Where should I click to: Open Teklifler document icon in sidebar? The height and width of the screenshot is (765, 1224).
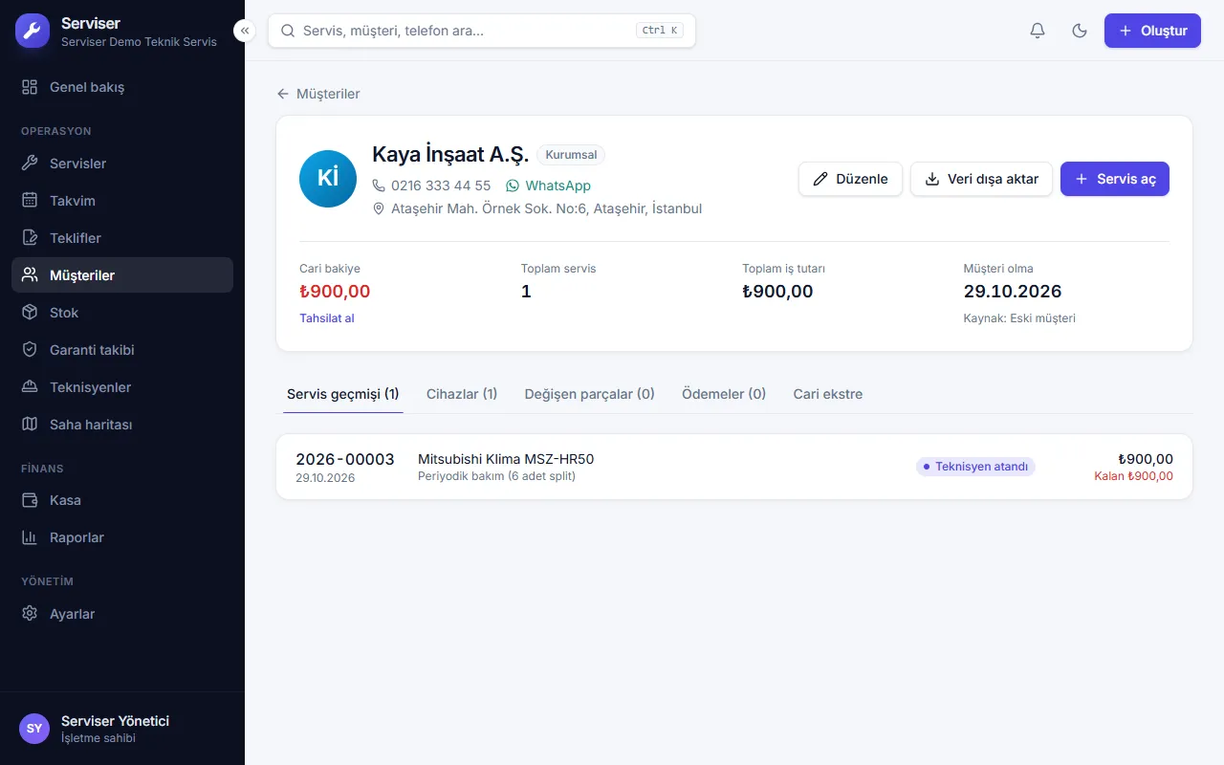(x=30, y=238)
